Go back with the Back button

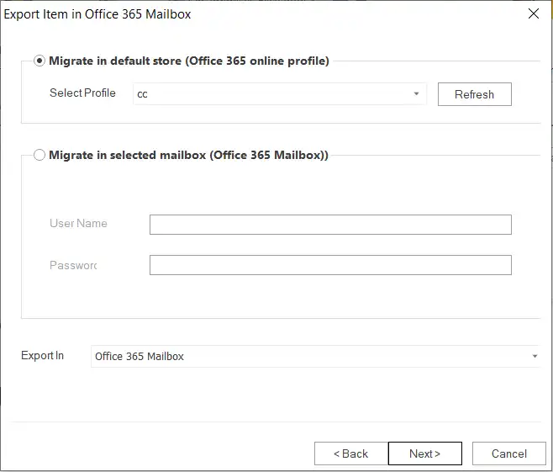(351, 453)
